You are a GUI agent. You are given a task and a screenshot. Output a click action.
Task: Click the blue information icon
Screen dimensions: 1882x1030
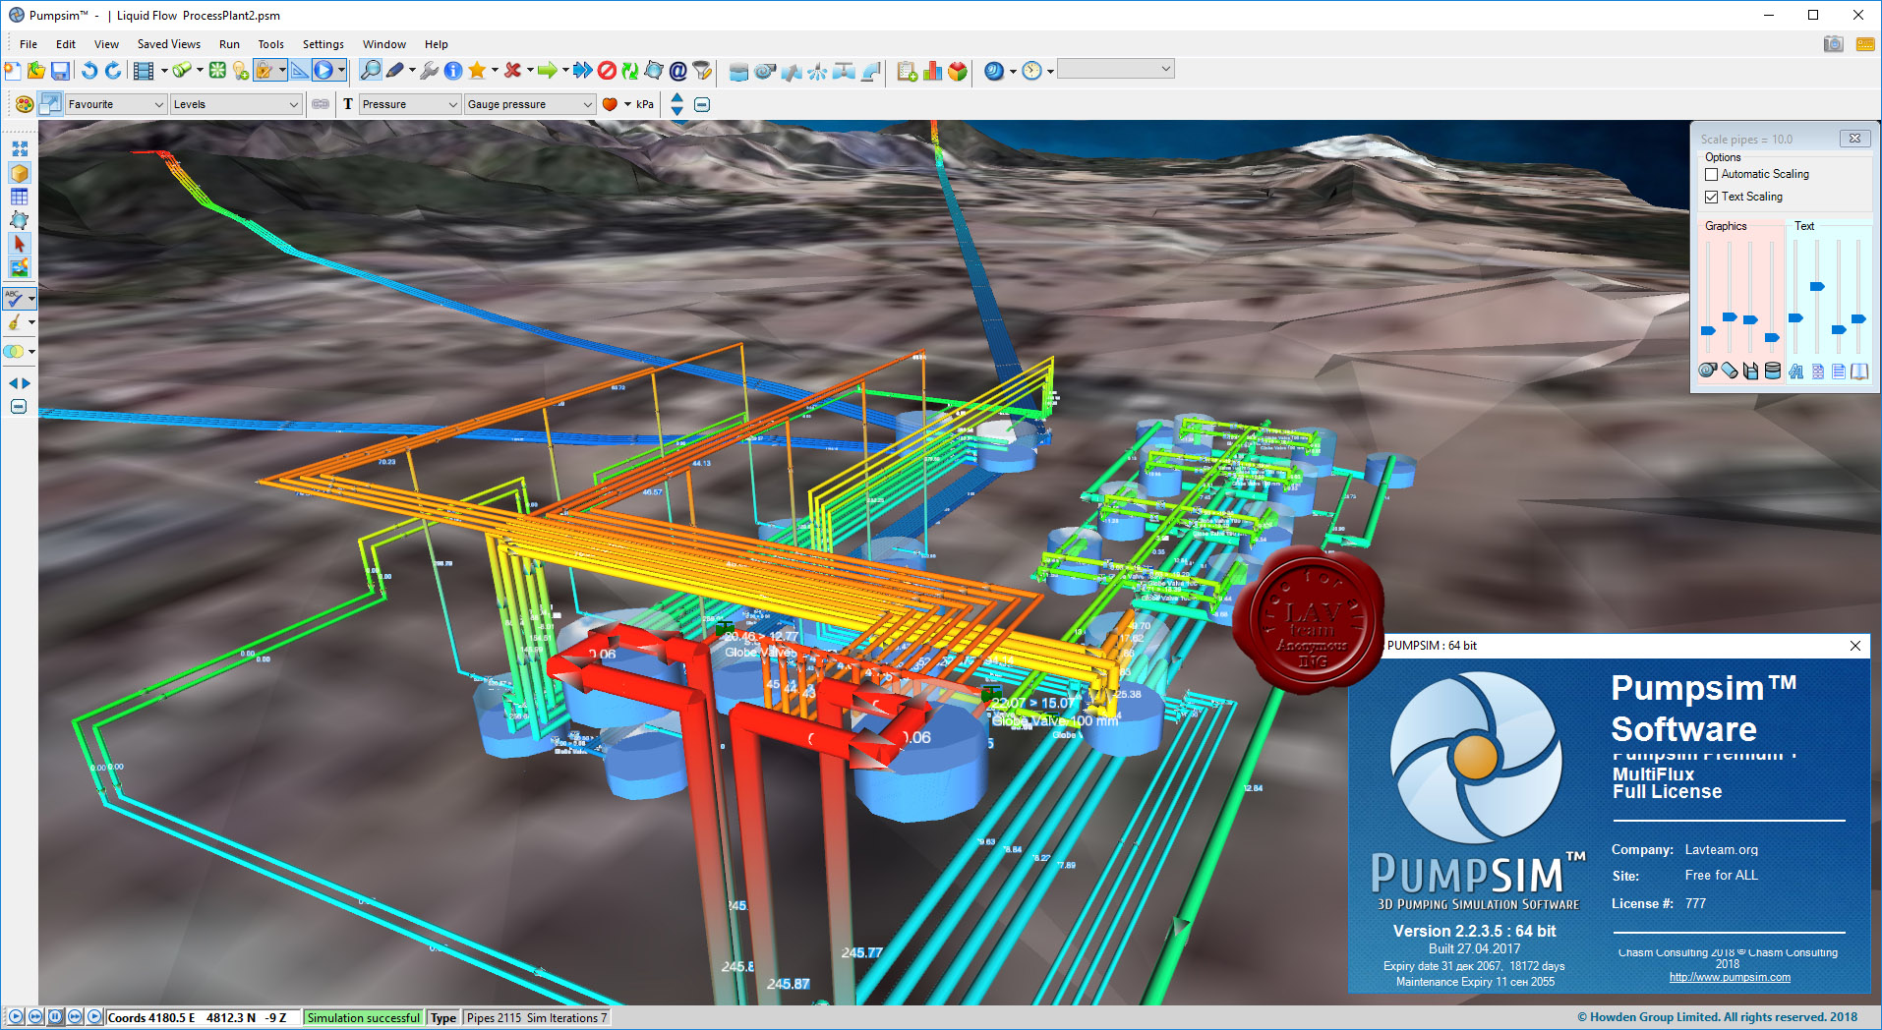453,71
